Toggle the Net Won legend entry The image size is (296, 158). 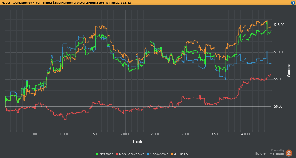[x=105, y=154]
